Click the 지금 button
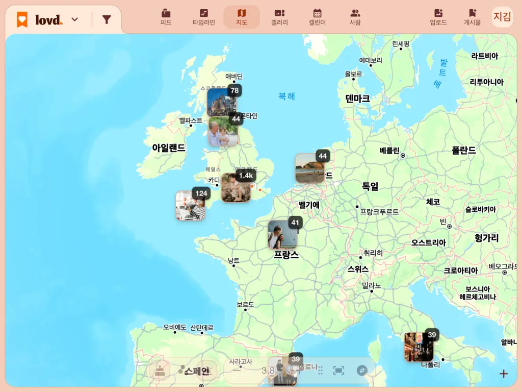The width and height of the screenshot is (522, 392). (502, 16)
